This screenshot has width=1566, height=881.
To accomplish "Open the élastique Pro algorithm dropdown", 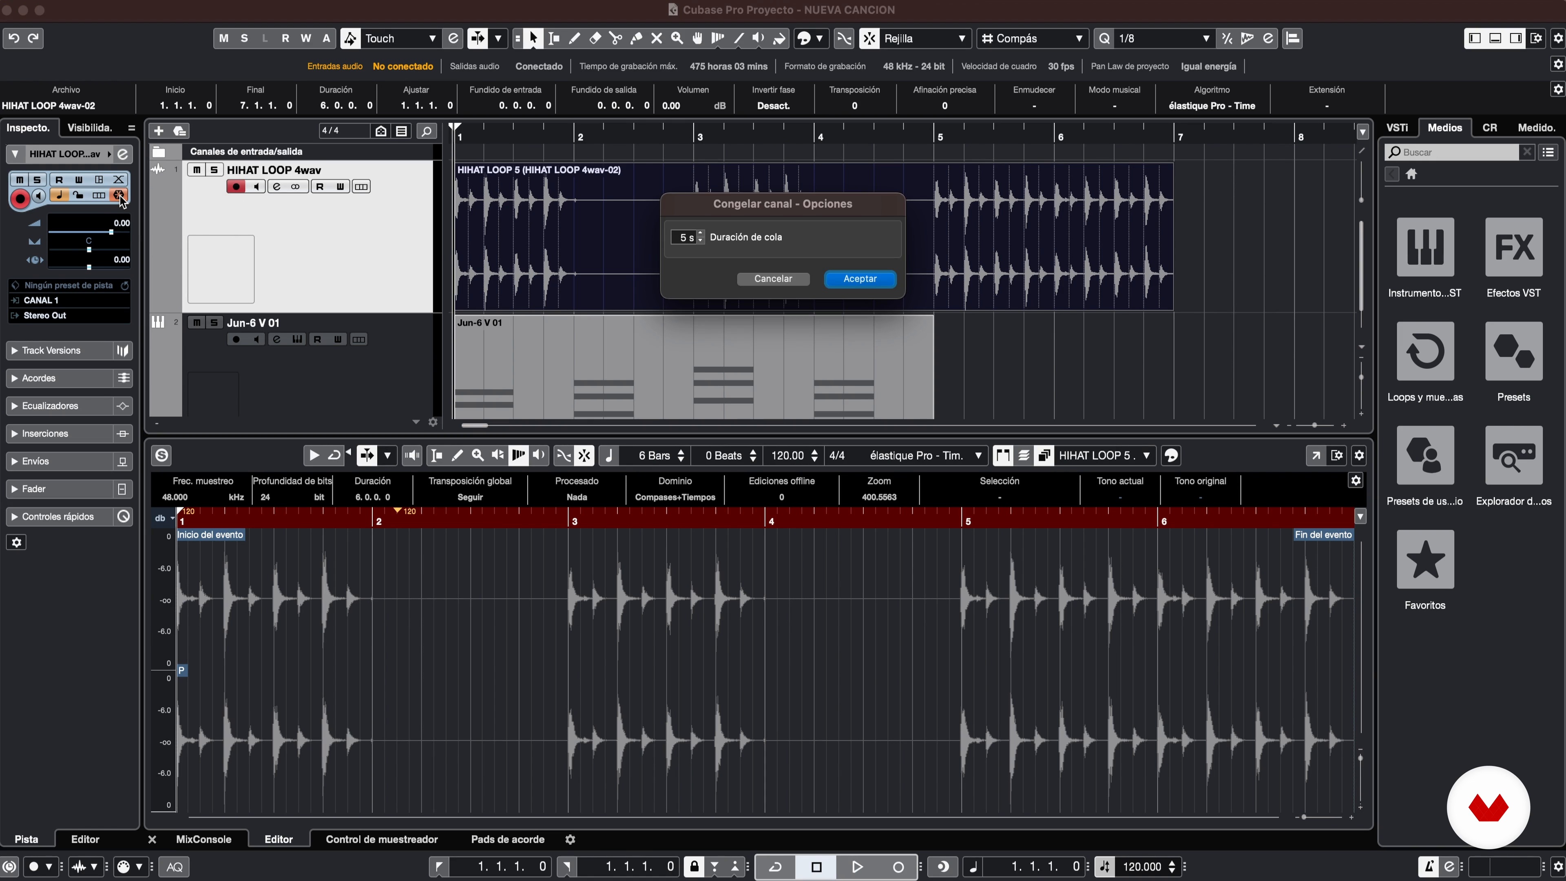I will click(x=925, y=456).
